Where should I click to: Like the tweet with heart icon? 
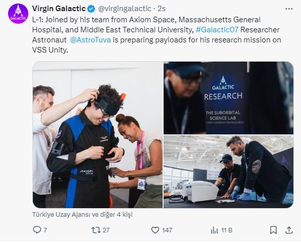[155, 230]
